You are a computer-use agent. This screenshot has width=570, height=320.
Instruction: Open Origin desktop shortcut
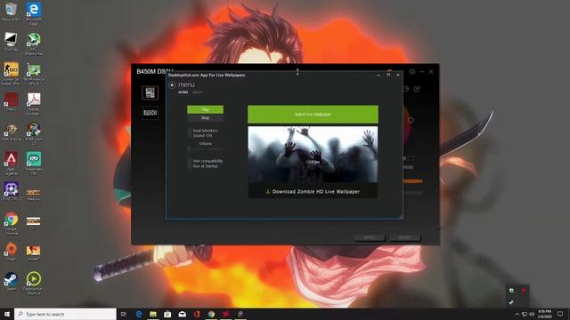(11, 251)
